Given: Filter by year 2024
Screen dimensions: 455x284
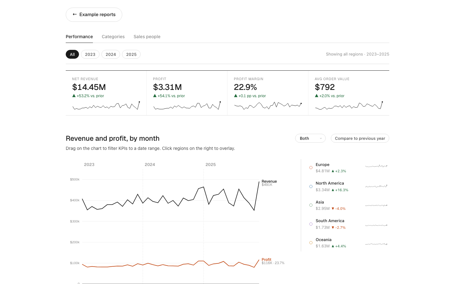Looking at the screenshot, I should click(x=111, y=54).
